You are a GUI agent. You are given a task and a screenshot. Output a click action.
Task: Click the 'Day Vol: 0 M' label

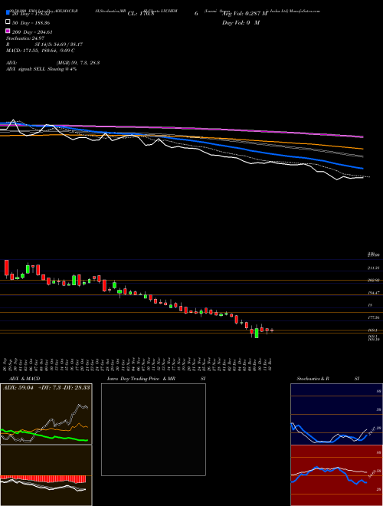point(241,22)
